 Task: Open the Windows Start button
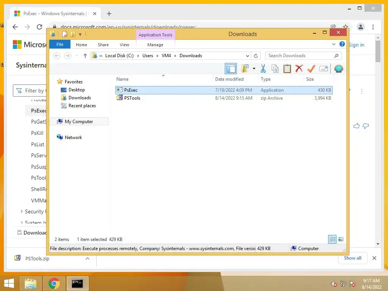[x=9, y=283]
